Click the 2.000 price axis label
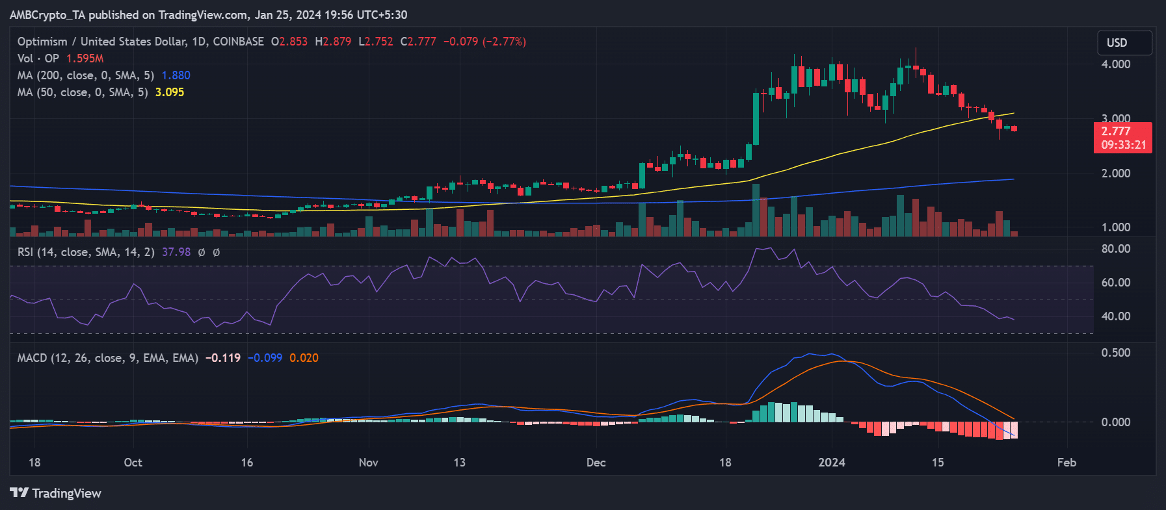 [x=1116, y=173]
